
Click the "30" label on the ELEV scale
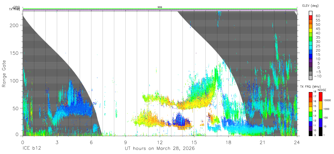[318, 42]
